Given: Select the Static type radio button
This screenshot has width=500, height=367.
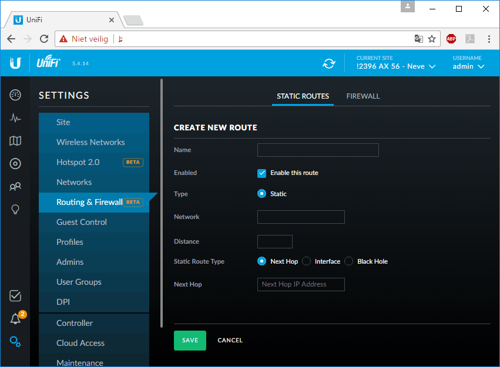Looking at the screenshot, I should coord(261,194).
